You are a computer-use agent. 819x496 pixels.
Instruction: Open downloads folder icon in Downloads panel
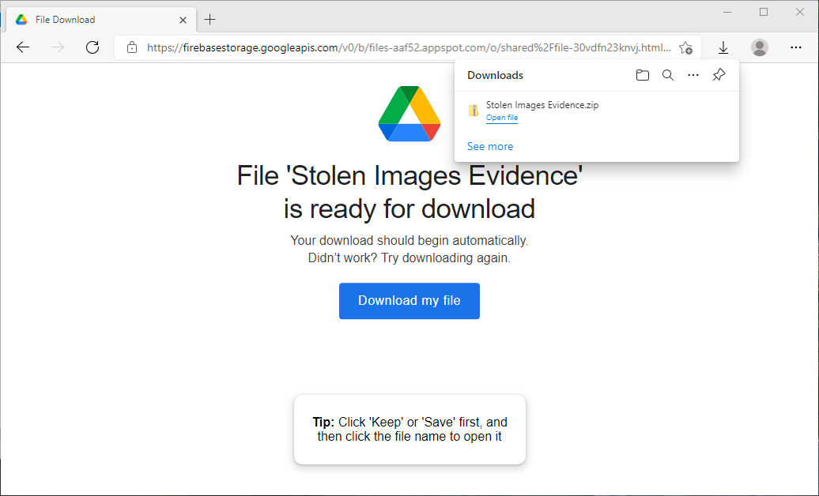click(x=643, y=75)
